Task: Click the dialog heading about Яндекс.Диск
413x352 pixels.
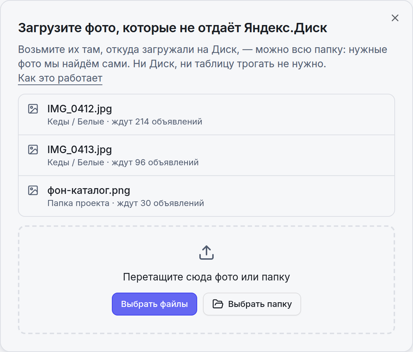Action: [x=172, y=28]
